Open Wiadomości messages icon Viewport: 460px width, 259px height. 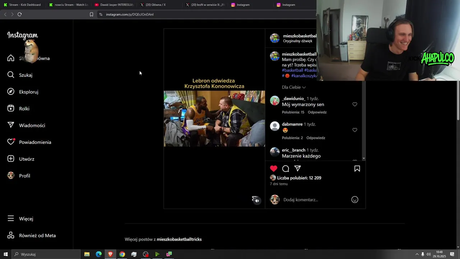[x=11, y=125]
